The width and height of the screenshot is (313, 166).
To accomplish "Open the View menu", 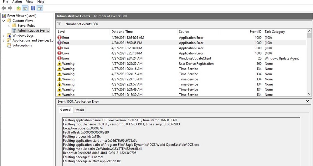I will tap(29, 2).
